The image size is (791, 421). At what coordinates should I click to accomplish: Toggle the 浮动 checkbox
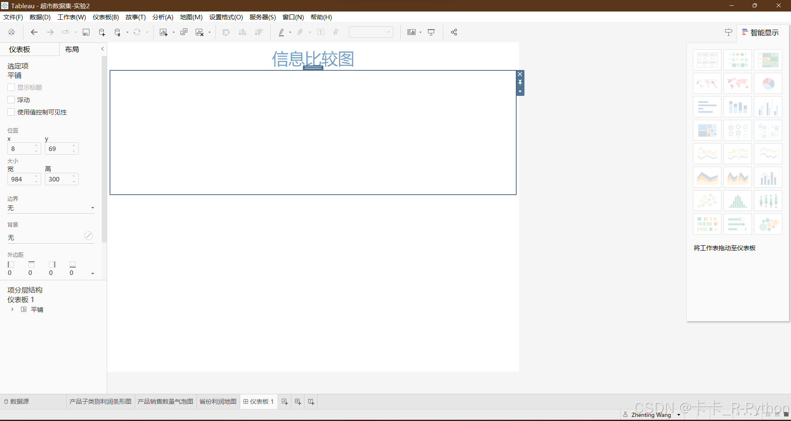click(x=11, y=100)
